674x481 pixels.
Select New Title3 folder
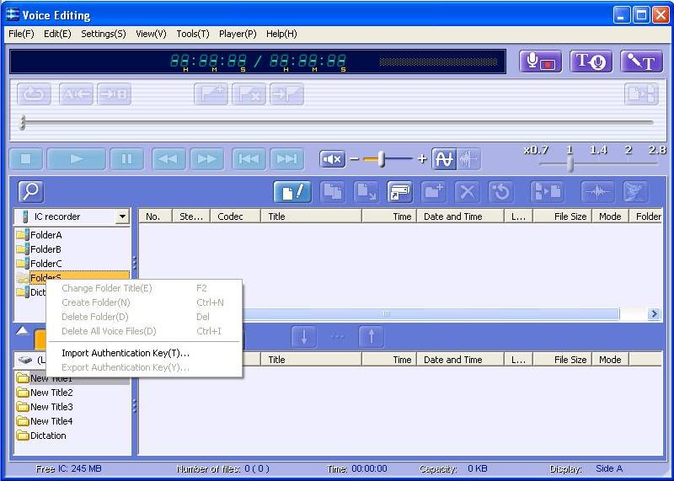click(x=51, y=407)
